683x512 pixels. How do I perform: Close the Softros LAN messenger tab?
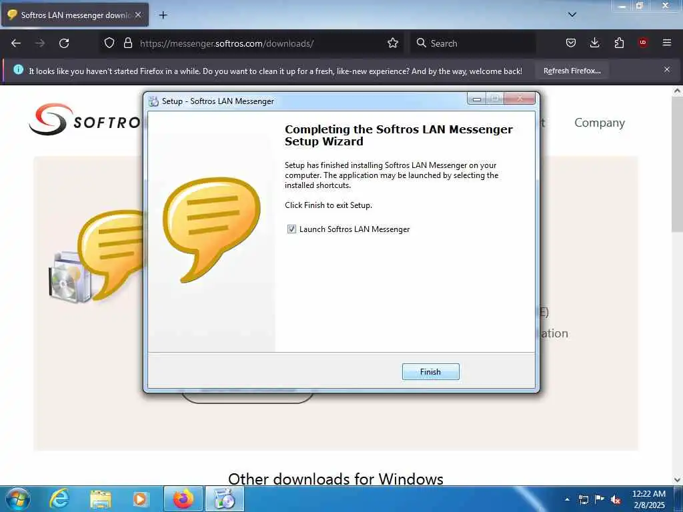point(138,15)
